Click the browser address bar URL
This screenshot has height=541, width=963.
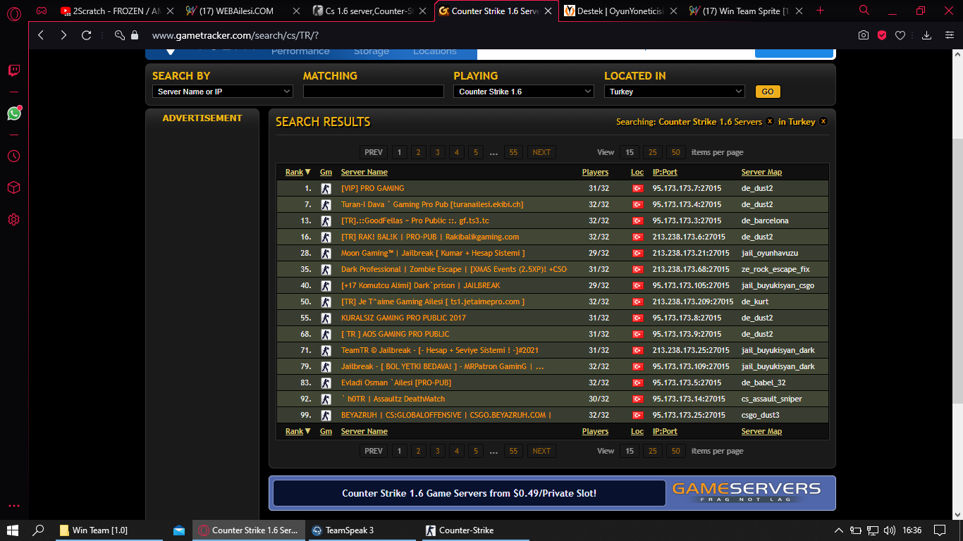[x=235, y=35]
